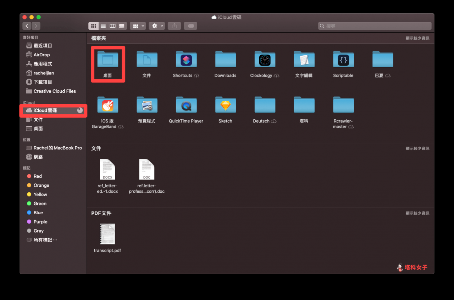
Task: Open the gear action menu
Action: coord(157,26)
